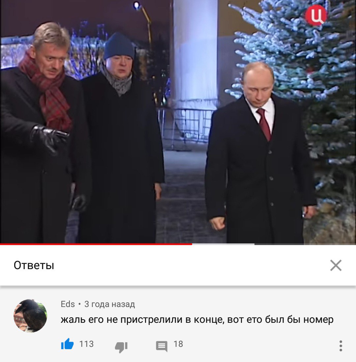Close the Ответы replies panel
The image size is (356, 362).
tap(336, 265)
